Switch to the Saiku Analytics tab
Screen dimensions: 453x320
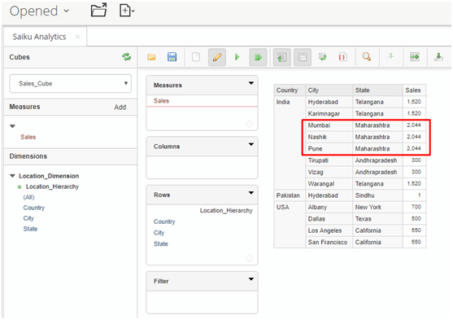click(39, 37)
